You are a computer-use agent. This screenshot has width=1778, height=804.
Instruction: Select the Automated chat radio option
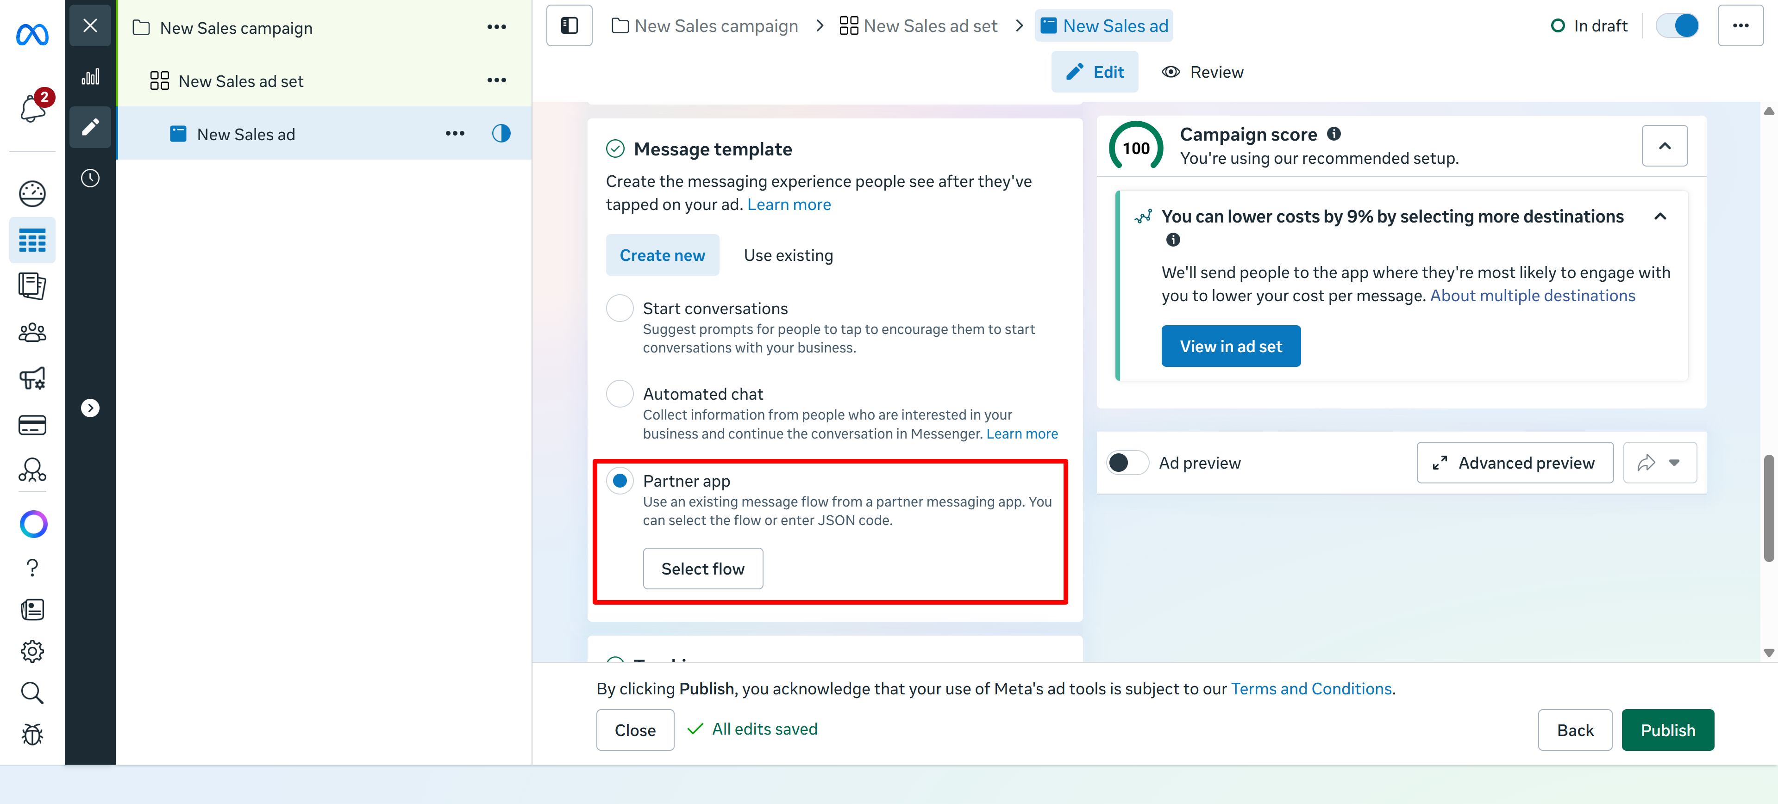tap(620, 394)
